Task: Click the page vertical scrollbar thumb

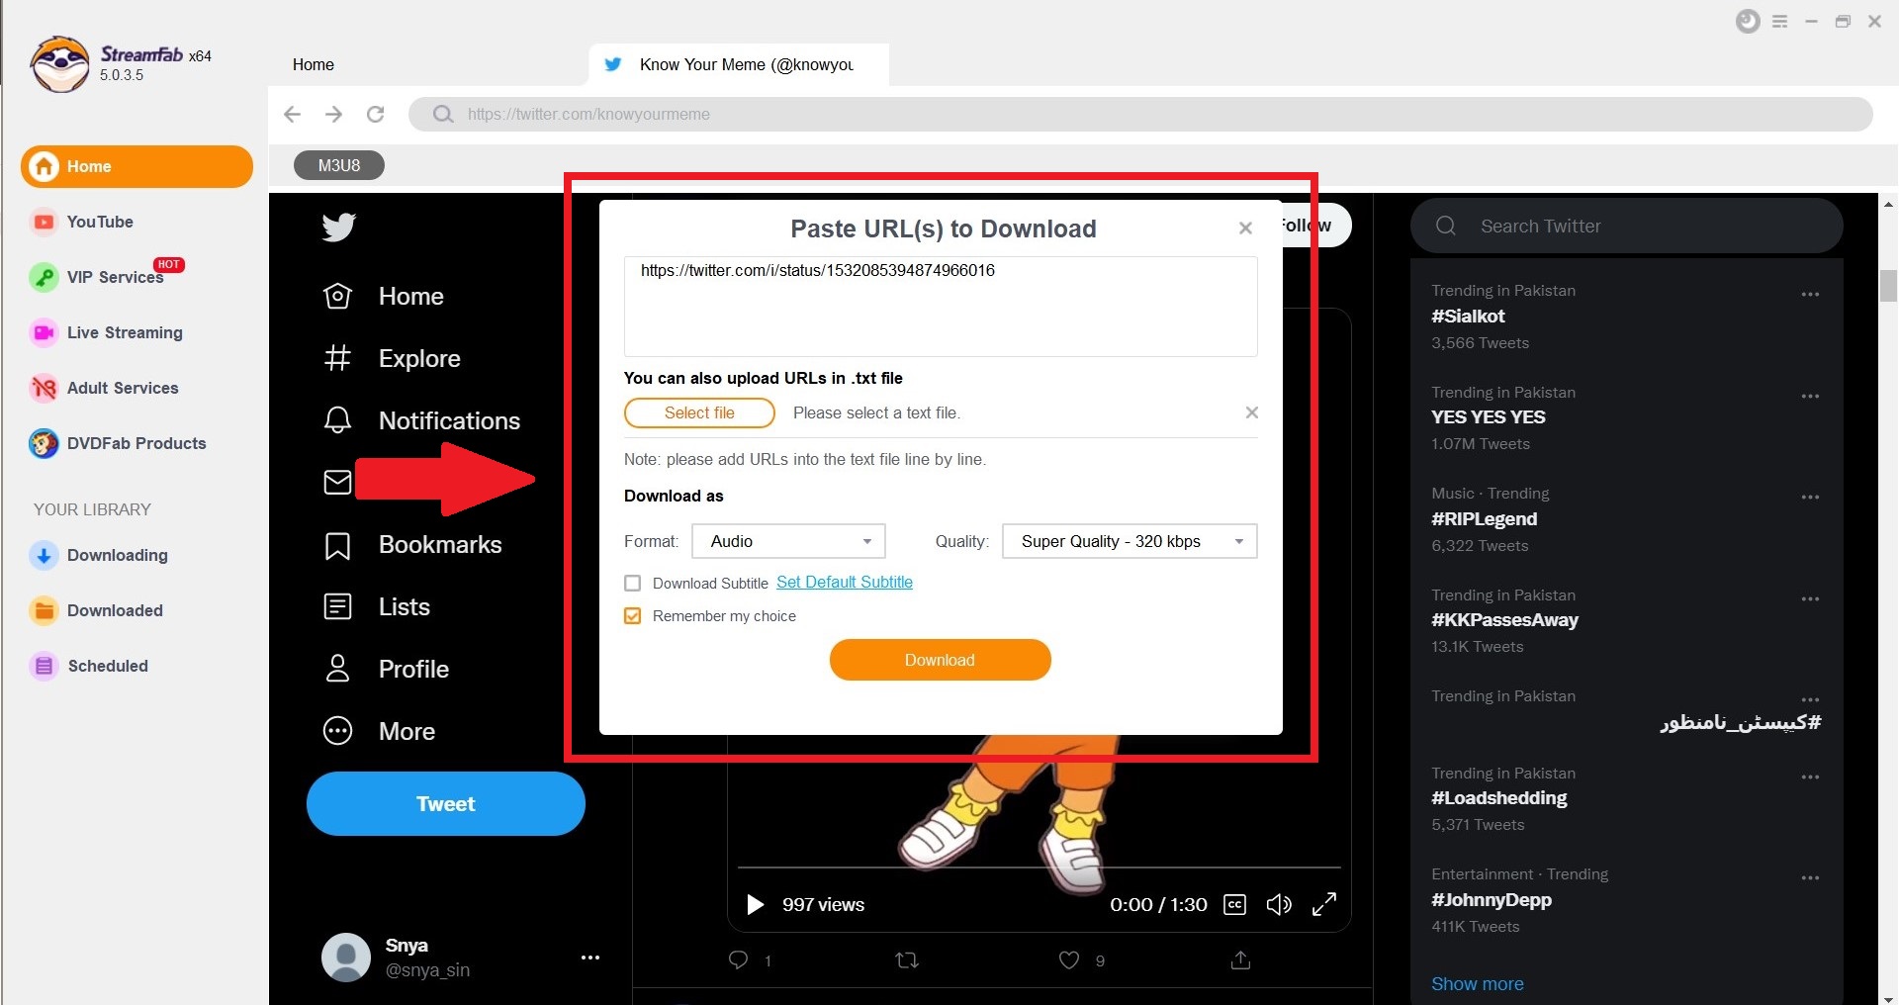Action: click(x=1888, y=285)
